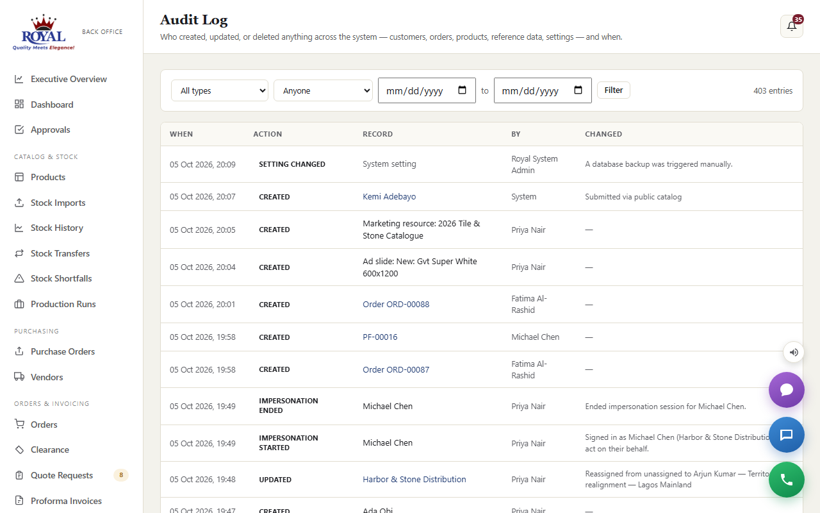Open the All types dropdown
Viewport: 820px width, 513px height.
(220, 90)
